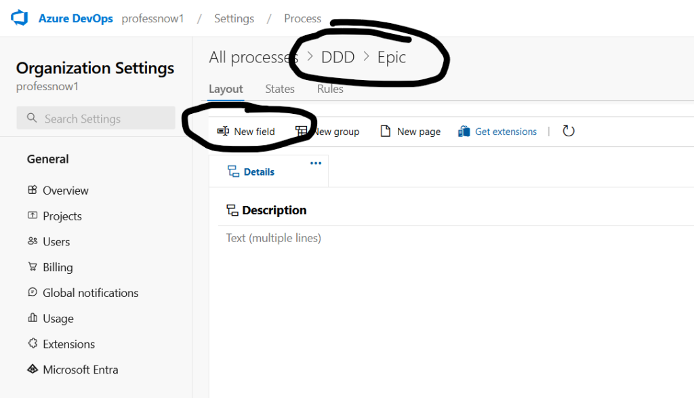Open the Details page ellipsis menu

[x=316, y=163]
